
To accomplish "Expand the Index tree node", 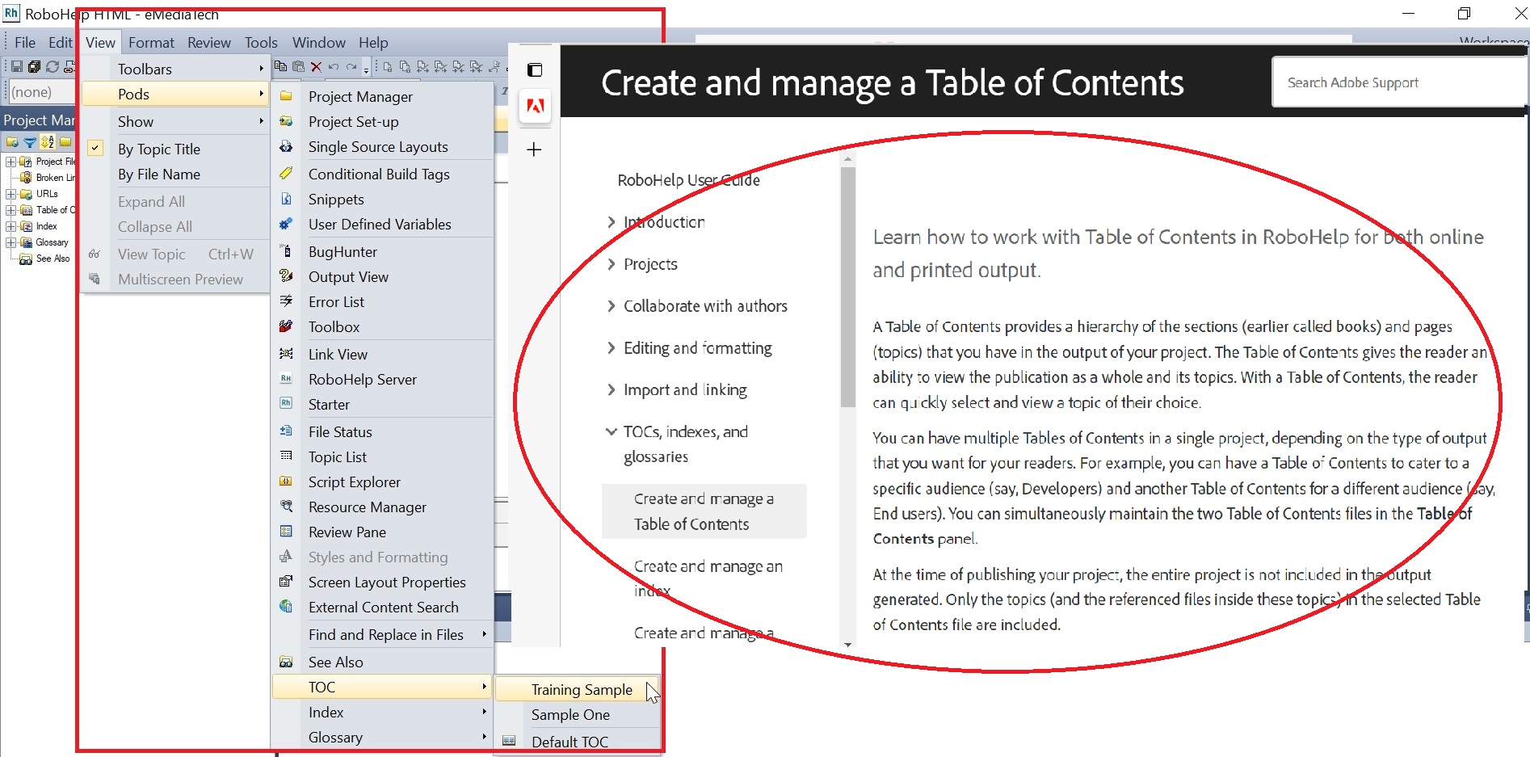I will 11,226.
